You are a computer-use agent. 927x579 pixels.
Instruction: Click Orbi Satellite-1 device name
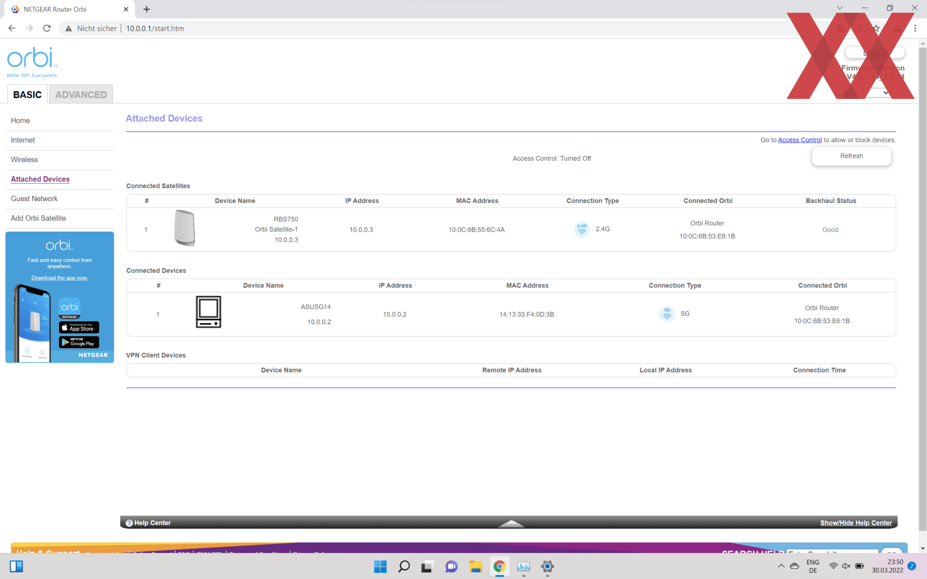click(276, 230)
